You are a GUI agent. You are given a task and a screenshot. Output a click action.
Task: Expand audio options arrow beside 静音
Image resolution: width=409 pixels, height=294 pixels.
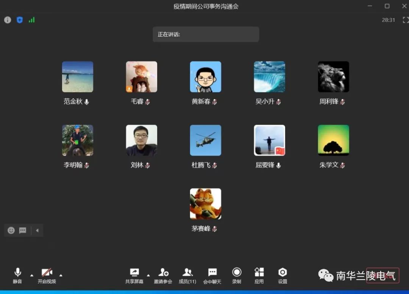coord(32,275)
